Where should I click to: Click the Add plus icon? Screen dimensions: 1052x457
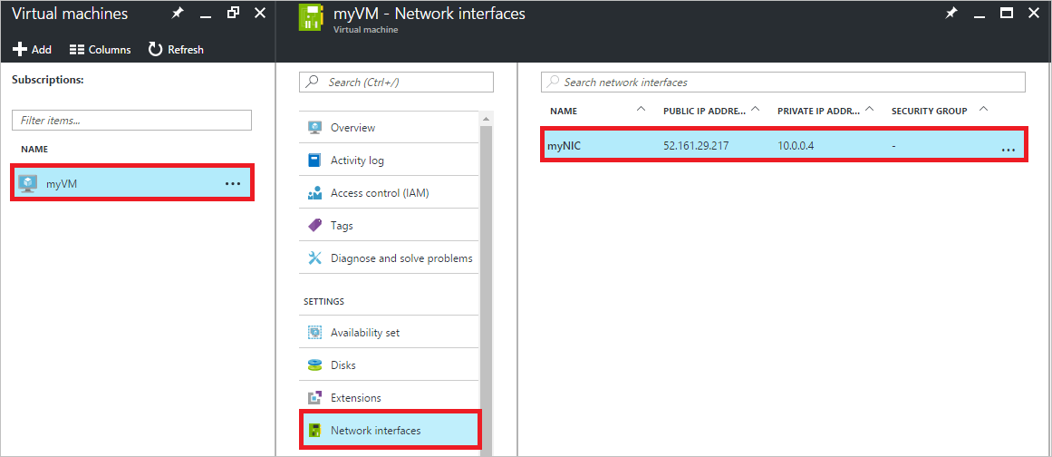[20, 50]
